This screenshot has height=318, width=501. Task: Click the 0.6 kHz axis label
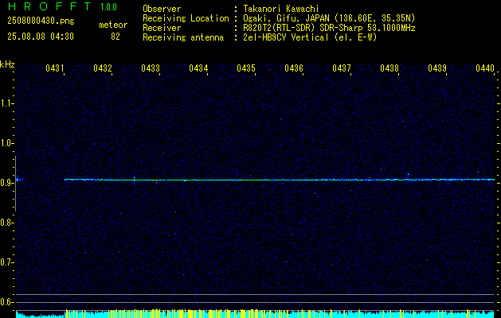[6, 302]
